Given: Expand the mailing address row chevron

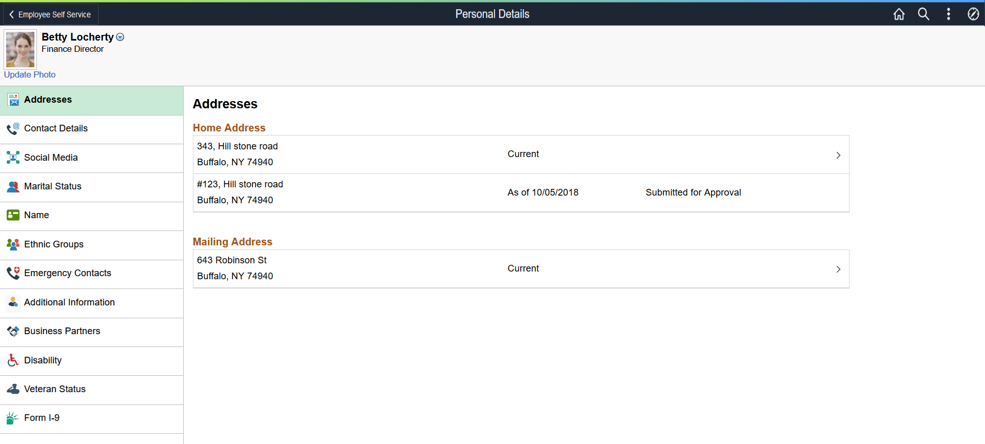Looking at the screenshot, I should 838,269.
